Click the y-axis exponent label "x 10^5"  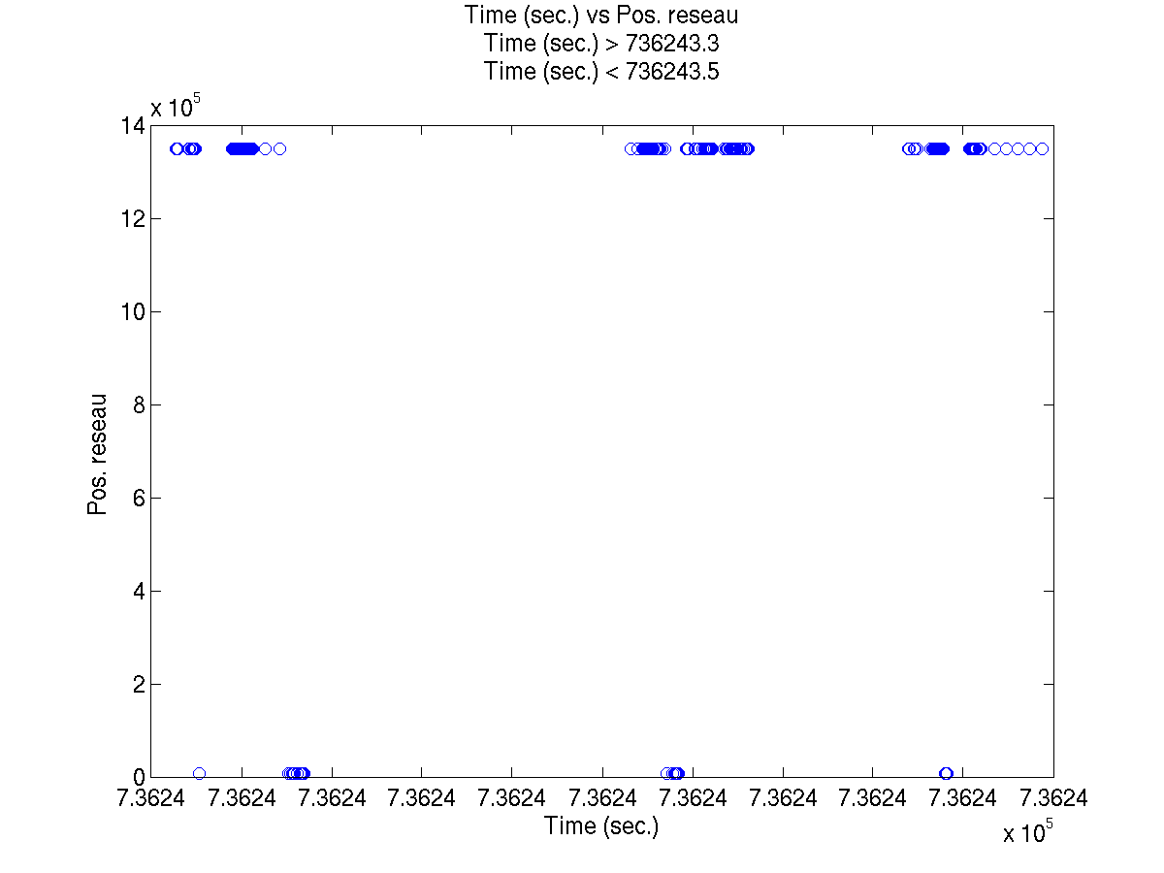tap(175, 106)
